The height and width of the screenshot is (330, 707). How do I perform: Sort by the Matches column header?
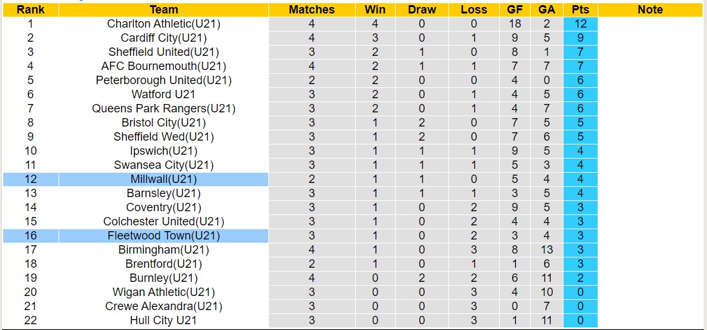[x=311, y=10]
